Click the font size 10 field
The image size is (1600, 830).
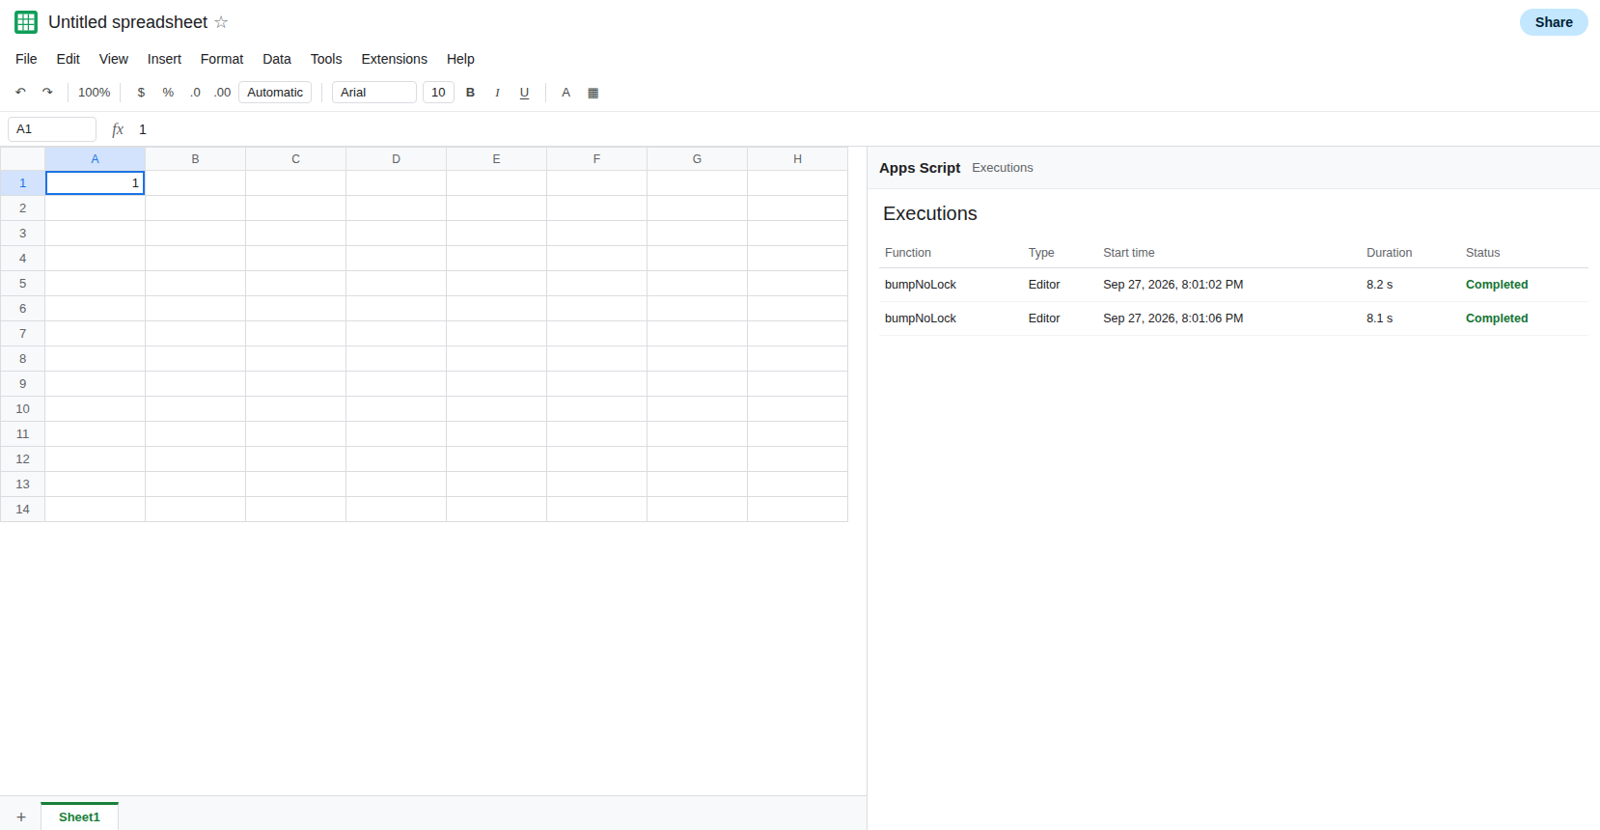(x=438, y=93)
